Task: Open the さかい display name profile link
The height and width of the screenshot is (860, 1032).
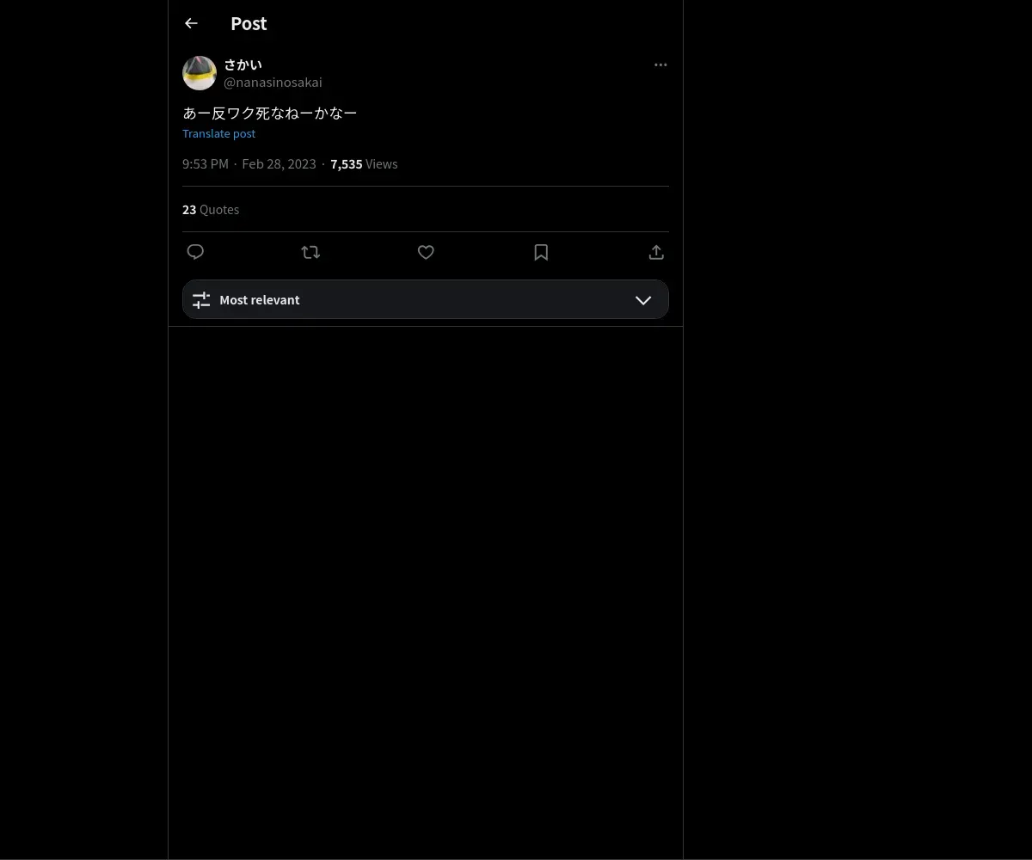Action: click(x=243, y=64)
